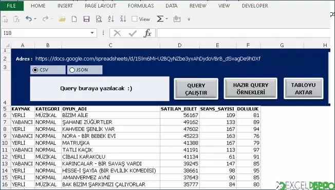Screen dimensions: 335x190
Task: Expand the AutoSum dropdown arrow
Action: click(167, 19)
